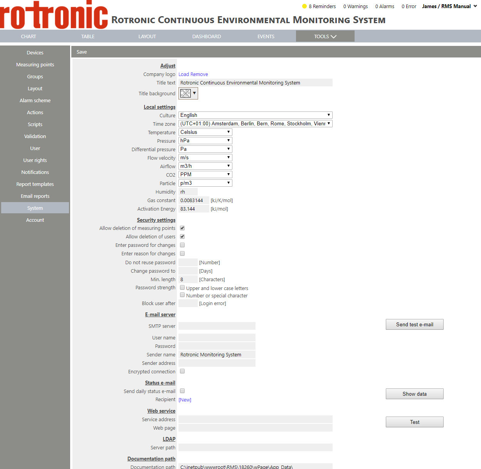Enable Allow deletion of measuring points checkbox
Viewport: 481px width, 469px height.
(x=182, y=228)
